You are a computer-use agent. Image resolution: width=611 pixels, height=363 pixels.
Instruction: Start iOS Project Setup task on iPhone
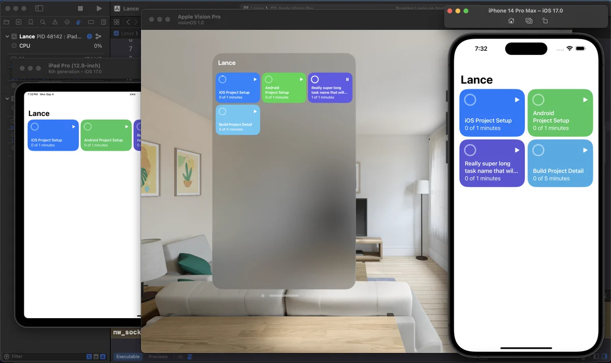click(517, 100)
